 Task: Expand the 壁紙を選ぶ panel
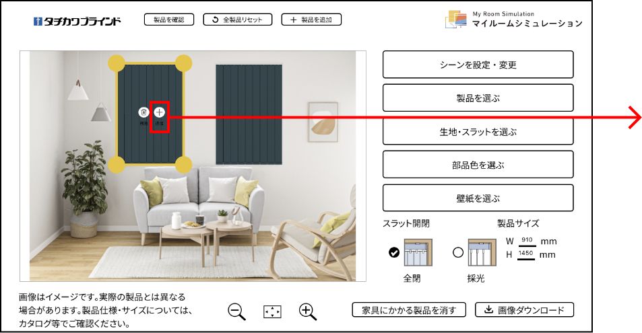[x=478, y=198]
